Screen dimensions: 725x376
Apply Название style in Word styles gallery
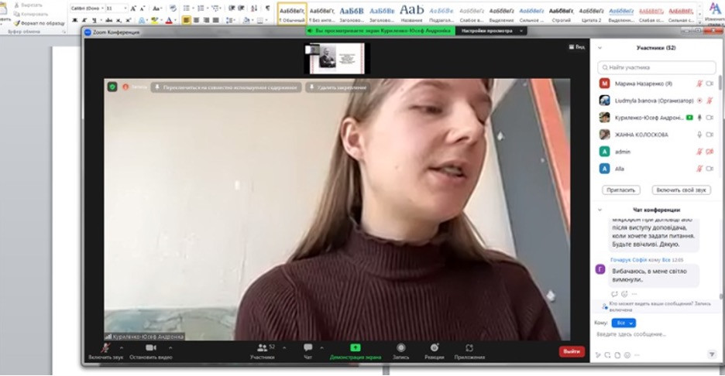[x=411, y=13]
